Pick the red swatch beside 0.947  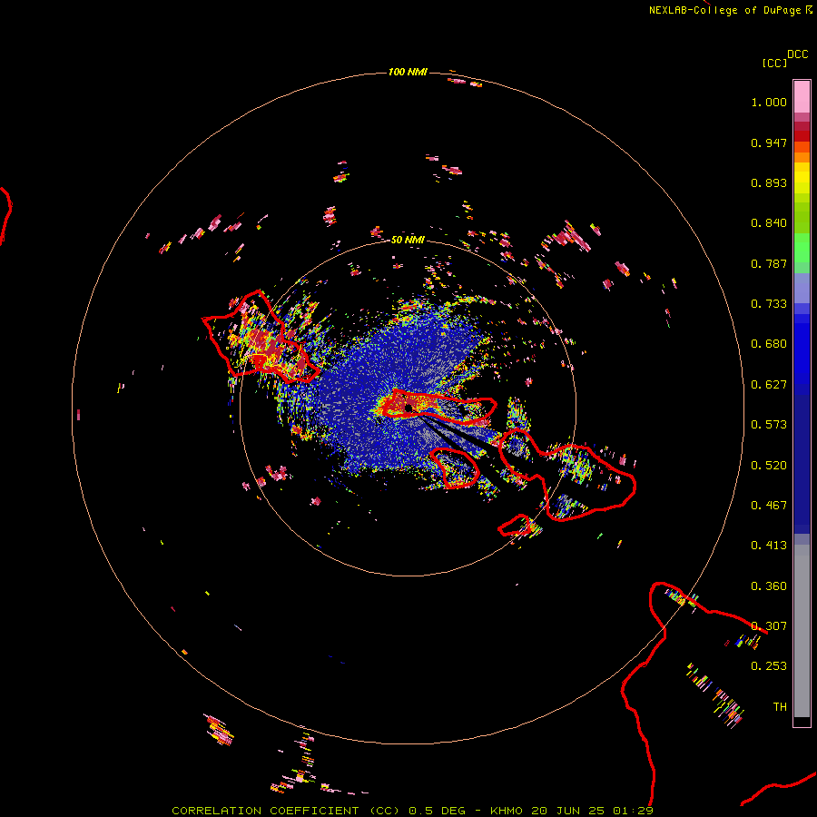[802, 136]
